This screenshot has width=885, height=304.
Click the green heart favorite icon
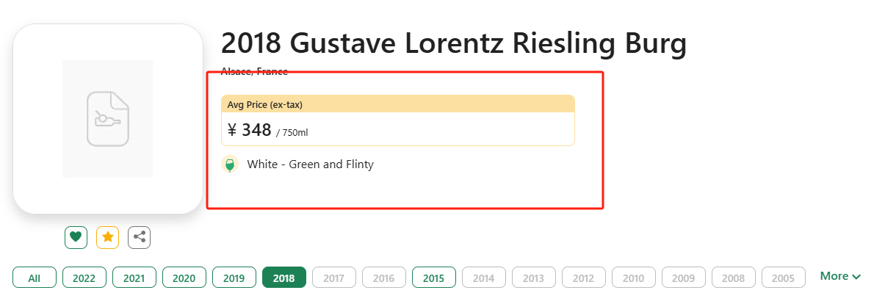pyautogui.click(x=76, y=237)
